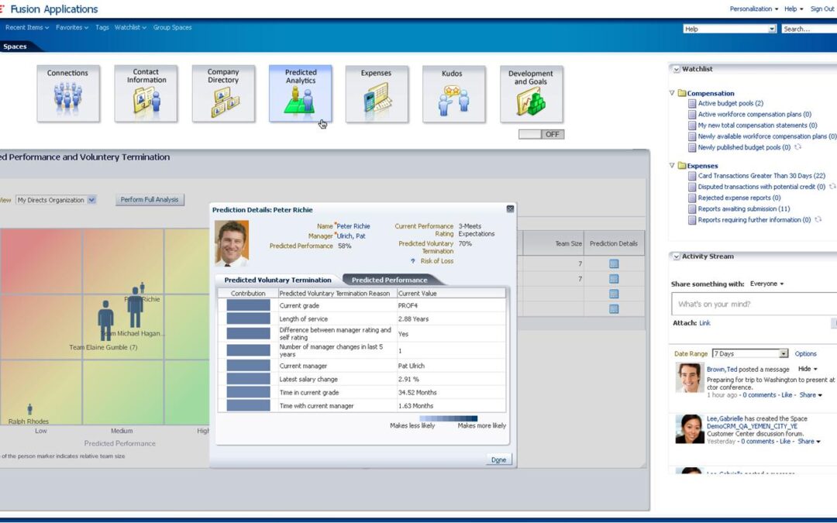Image resolution: width=837 pixels, height=523 pixels.
Task: Click the Length of service contribution bar
Action: coord(248,318)
